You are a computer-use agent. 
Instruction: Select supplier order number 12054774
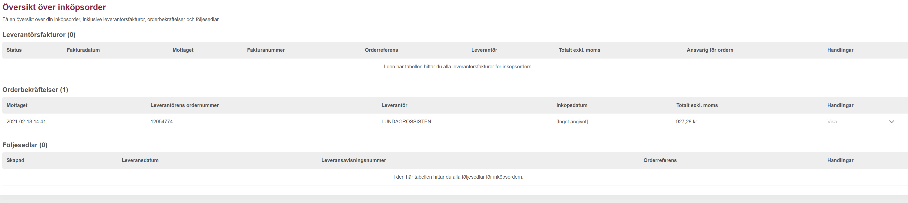click(x=161, y=122)
